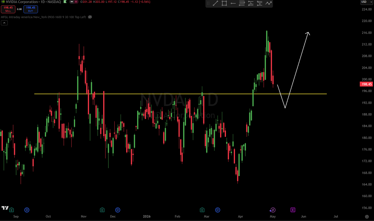Click the purple lightning event marker near May
Viewport: 374px width, 221px height.
[273, 210]
